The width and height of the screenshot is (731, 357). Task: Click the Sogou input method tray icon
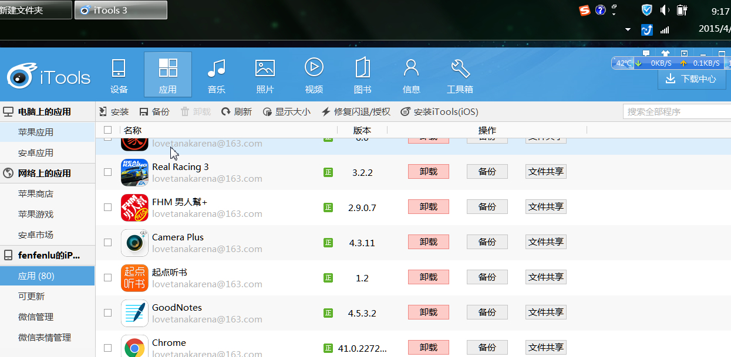(584, 10)
